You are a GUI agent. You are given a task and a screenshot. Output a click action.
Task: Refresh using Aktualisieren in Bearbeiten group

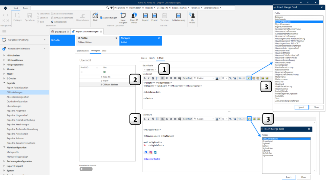tap(59, 22)
